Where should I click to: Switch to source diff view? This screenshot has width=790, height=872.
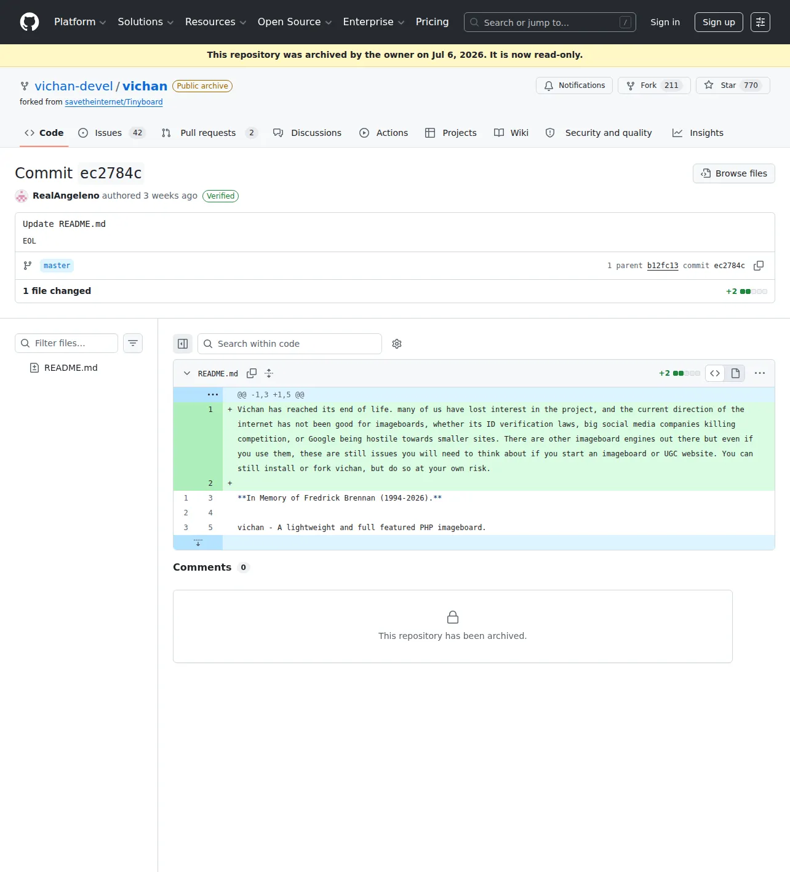(715, 373)
